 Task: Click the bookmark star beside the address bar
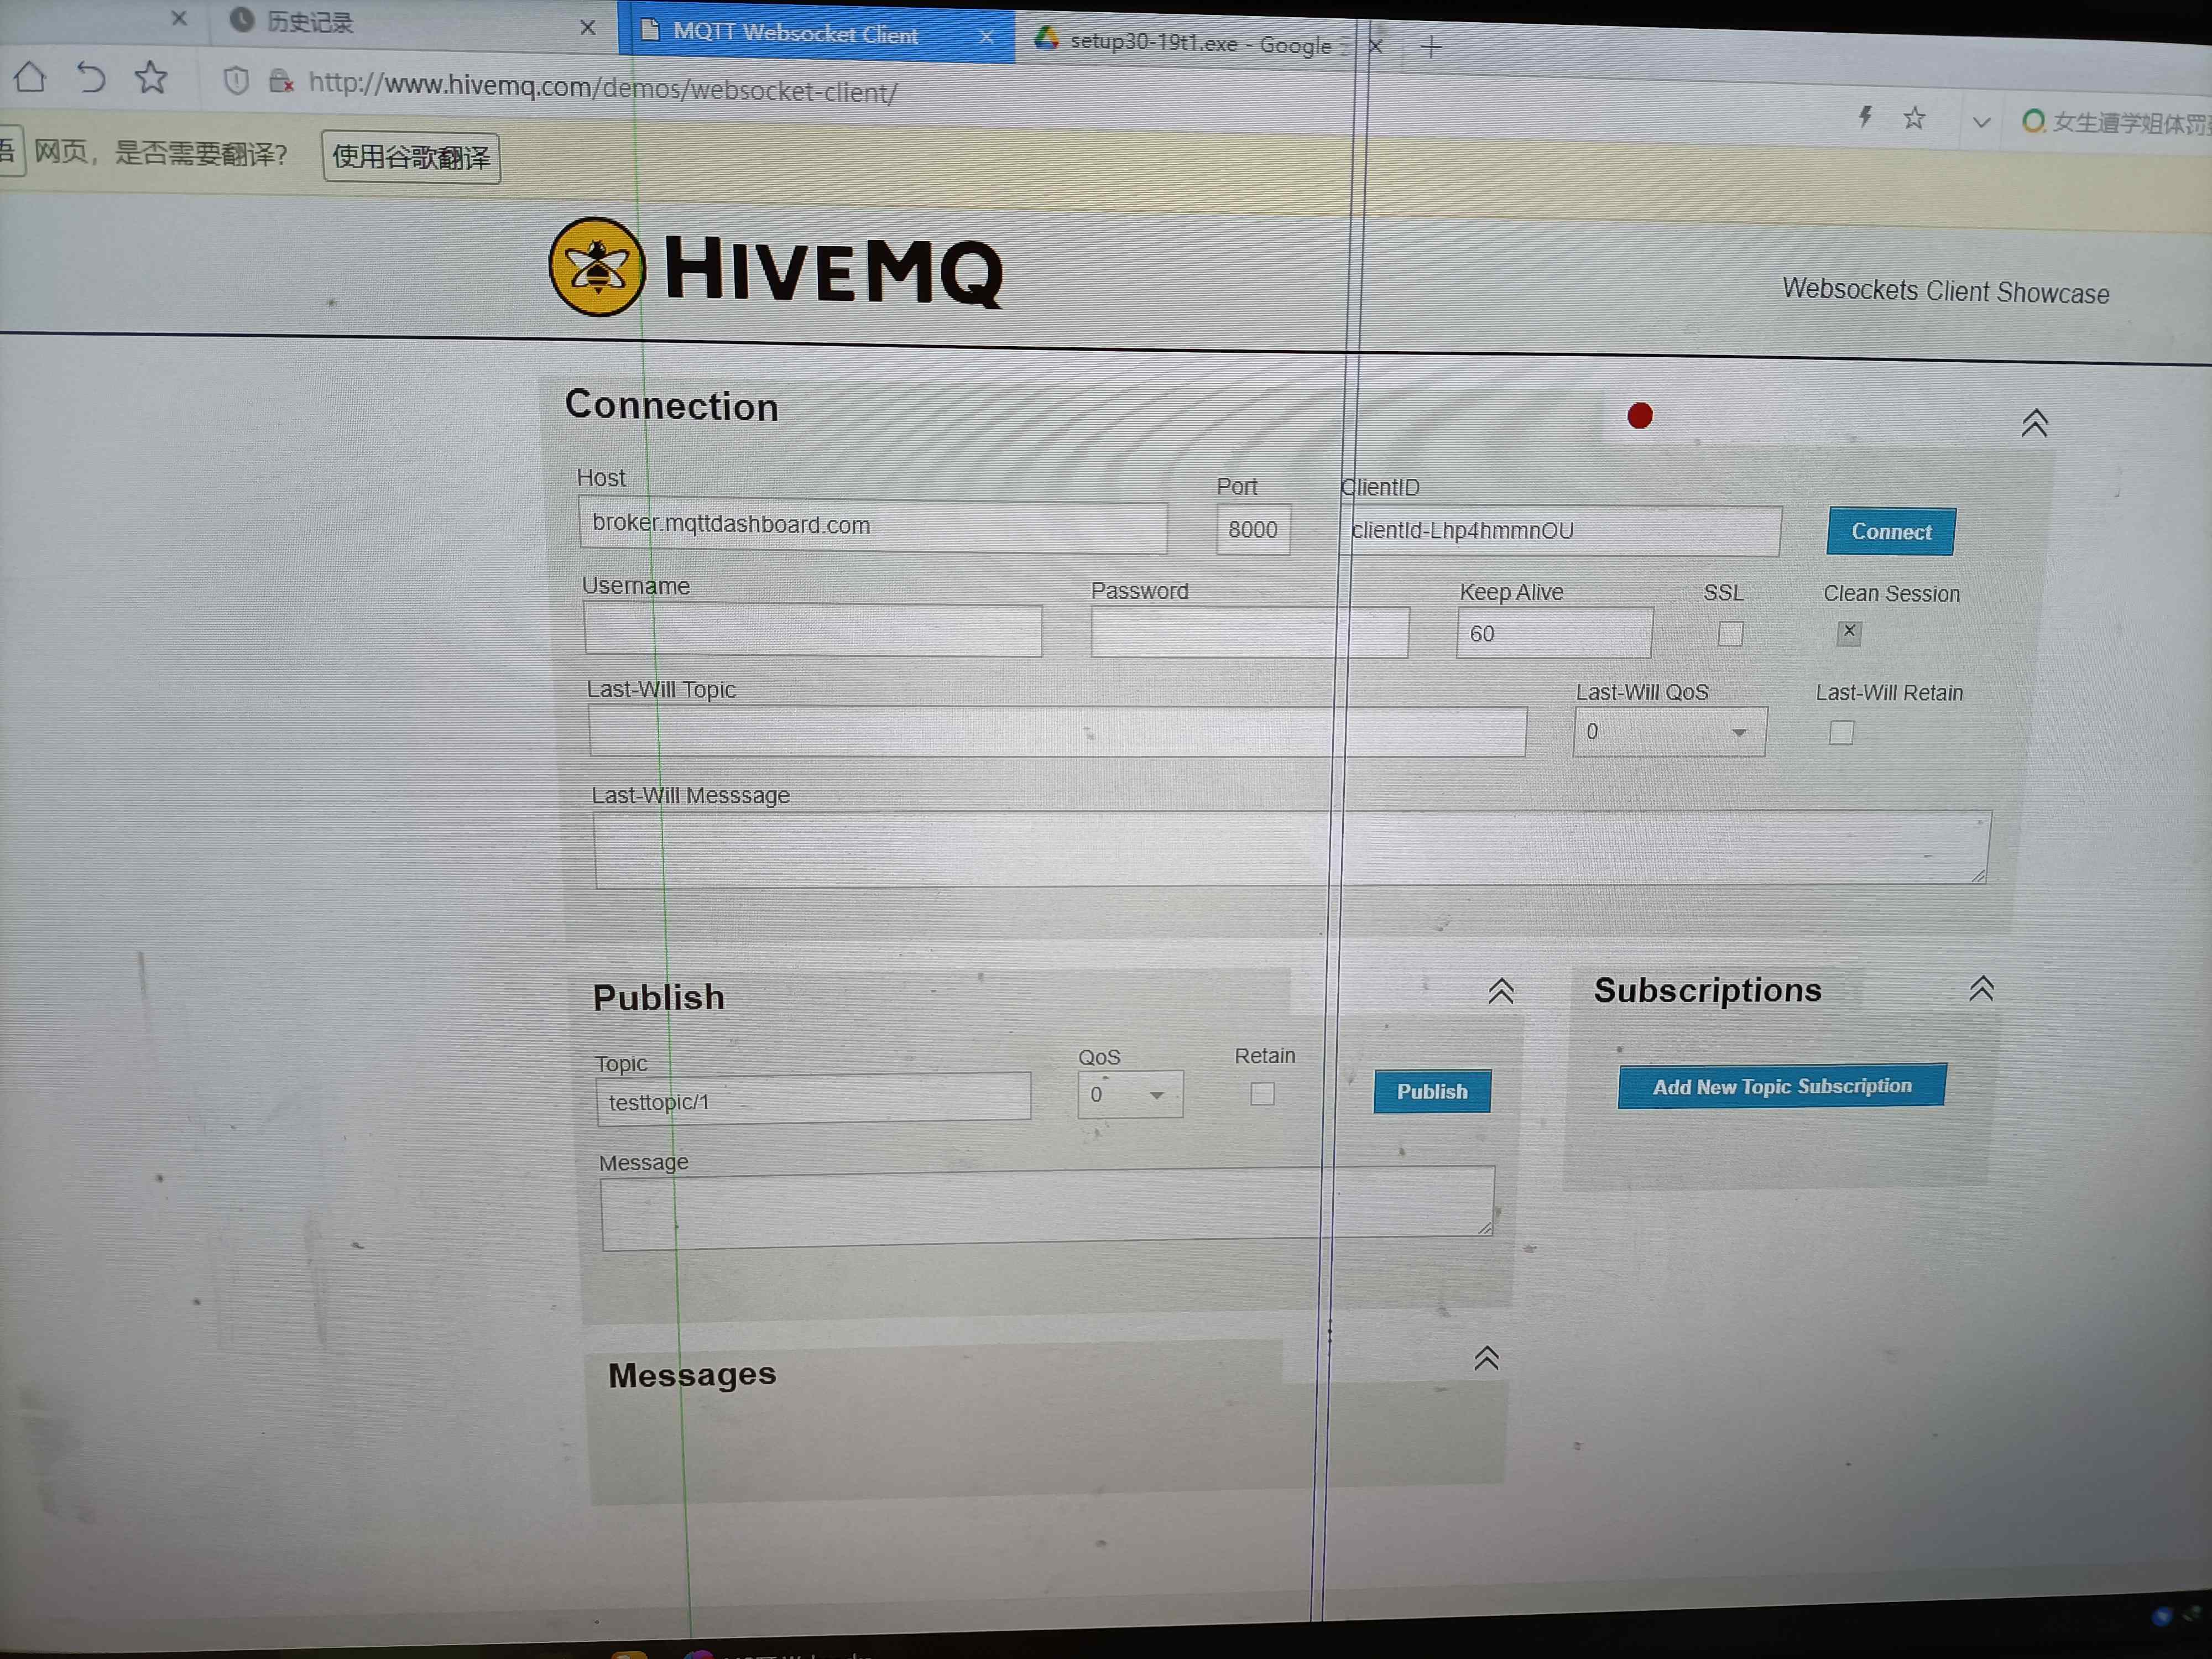(x=152, y=77)
